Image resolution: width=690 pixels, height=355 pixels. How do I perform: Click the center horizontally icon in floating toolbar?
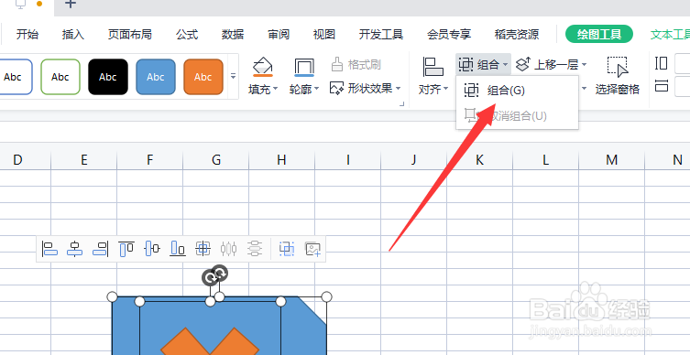click(75, 249)
